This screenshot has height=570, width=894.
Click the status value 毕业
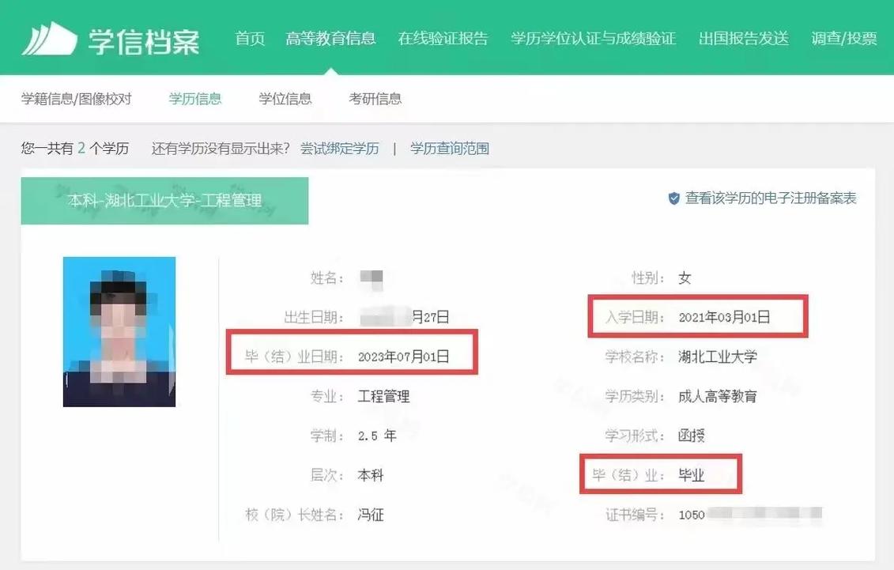pos(692,475)
